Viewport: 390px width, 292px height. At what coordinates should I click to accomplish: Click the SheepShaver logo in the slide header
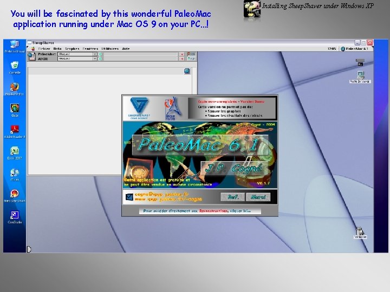pyautogui.click(x=252, y=9)
